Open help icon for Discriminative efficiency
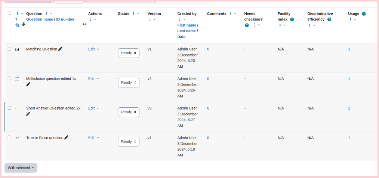379x178 pixels. pyautogui.click(x=329, y=19)
